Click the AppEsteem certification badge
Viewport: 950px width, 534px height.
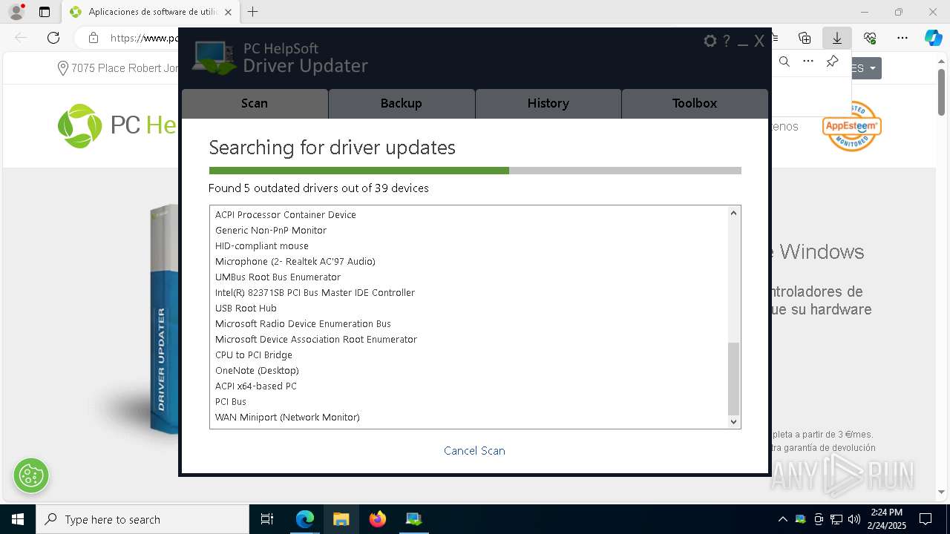tap(851, 126)
